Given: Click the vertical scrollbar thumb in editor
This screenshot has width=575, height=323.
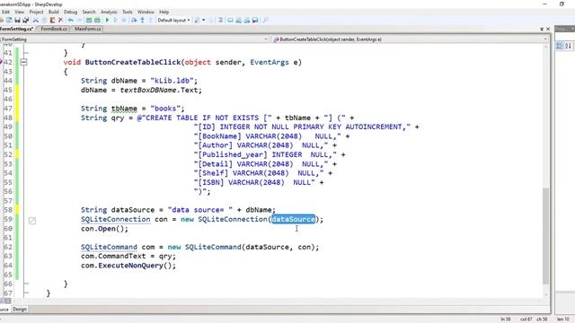Looking at the screenshot, I should click(x=545, y=236).
